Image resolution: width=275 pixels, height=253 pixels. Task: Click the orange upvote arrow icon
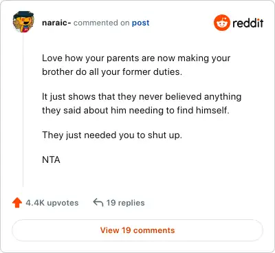tap(17, 203)
